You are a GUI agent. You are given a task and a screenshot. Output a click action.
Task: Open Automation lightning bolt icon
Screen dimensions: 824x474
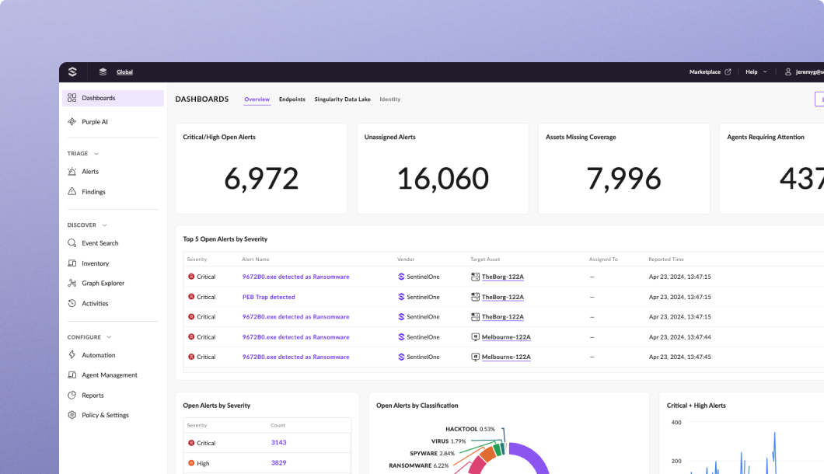72,355
